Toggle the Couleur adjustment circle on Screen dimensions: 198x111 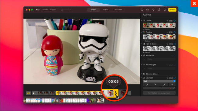(174, 32)
